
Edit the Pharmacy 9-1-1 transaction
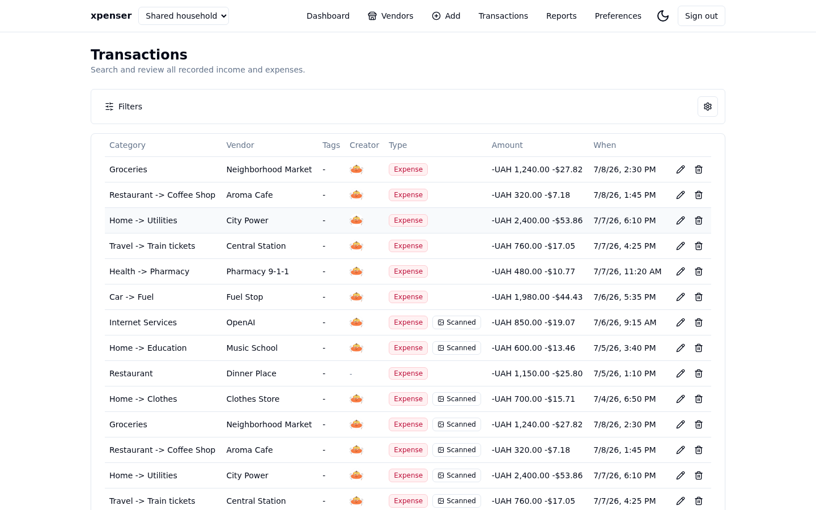click(681, 271)
